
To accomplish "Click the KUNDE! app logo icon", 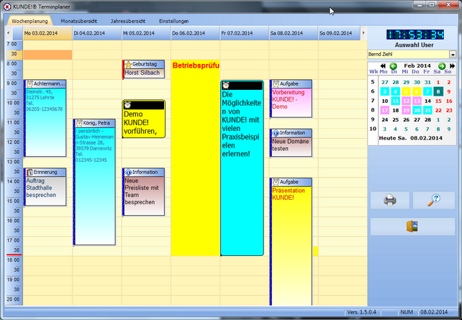I will click(x=6, y=6).
